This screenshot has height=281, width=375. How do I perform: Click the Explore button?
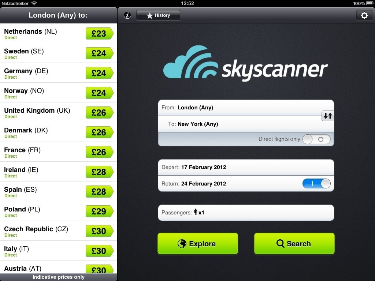(x=197, y=243)
